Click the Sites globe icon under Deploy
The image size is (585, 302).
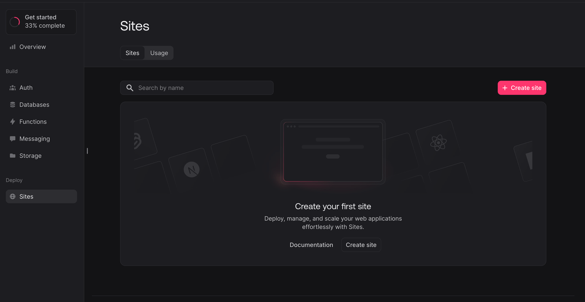click(x=12, y=196)
